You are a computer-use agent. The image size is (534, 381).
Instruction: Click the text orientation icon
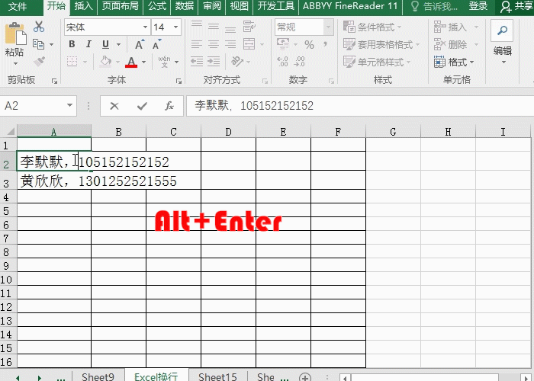pyautogui.click(x=237, y=62)
